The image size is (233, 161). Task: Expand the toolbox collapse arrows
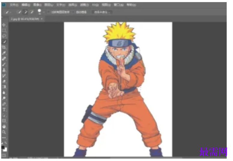point(2,17)
